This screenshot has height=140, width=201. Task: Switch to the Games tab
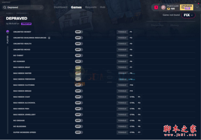76,7
